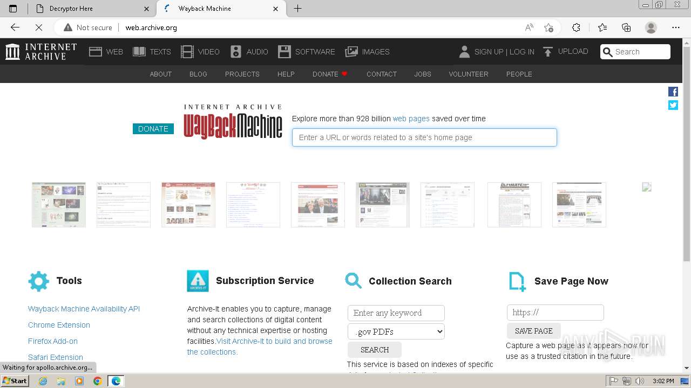The width and height of the screenshot is (691, 388).
Task: Focus the https:// Save Page field
Action: click(x=555, y=313)
